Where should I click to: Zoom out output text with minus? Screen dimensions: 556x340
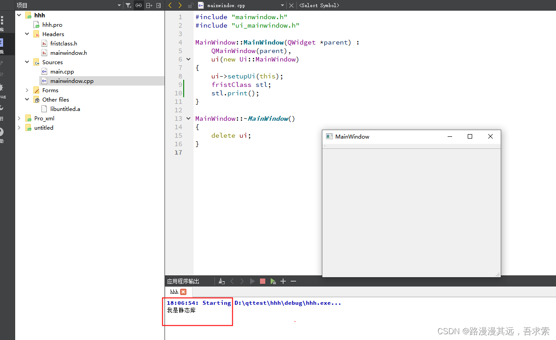click(293, 281)
